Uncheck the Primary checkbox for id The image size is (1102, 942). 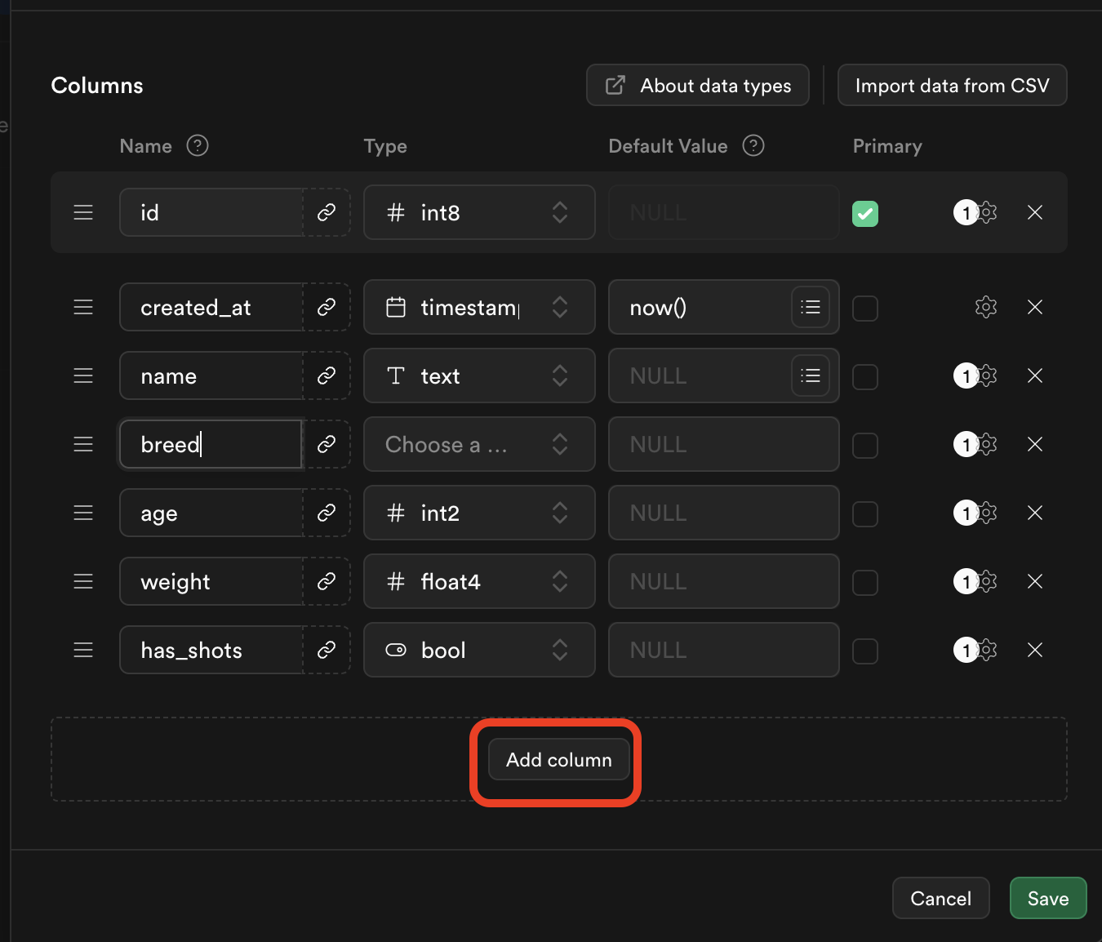point(865,213)
